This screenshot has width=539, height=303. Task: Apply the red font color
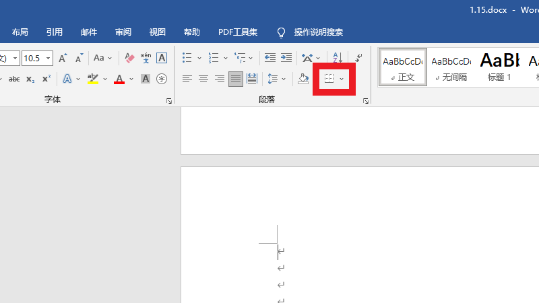point(119,79)
